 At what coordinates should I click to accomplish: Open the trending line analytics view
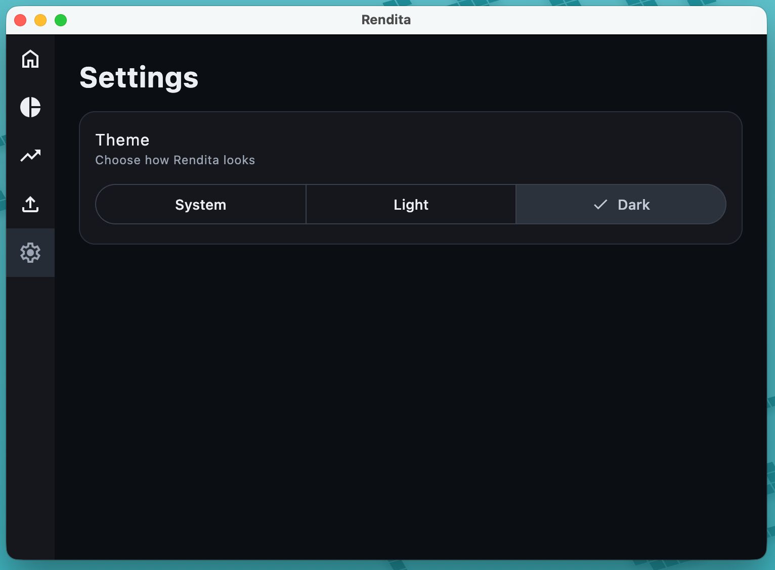pyautogui.click(x=30, y=156)
